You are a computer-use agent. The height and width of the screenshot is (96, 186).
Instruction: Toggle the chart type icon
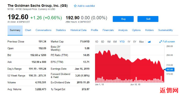click(149, 42)
